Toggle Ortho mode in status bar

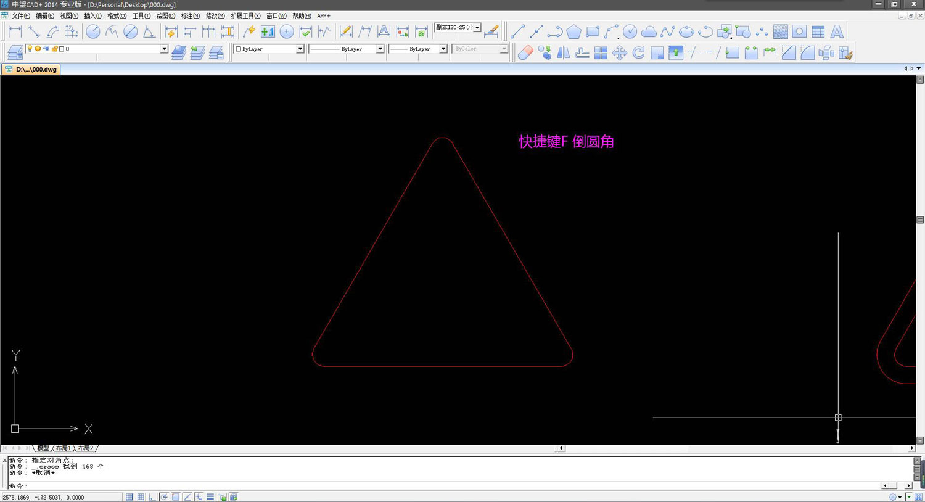pyautogui.click(x=153, y=497)
